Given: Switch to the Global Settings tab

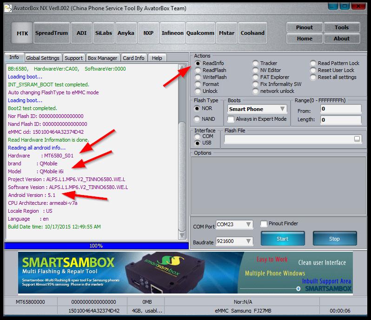Looking at the screenshot, I should [x=43, y=58].
